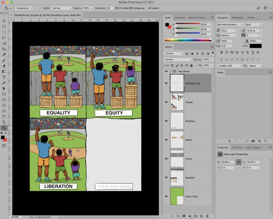Click the color spectrum ramp
273x219 pixels.
pyautogui.click(x=188, y=40)
